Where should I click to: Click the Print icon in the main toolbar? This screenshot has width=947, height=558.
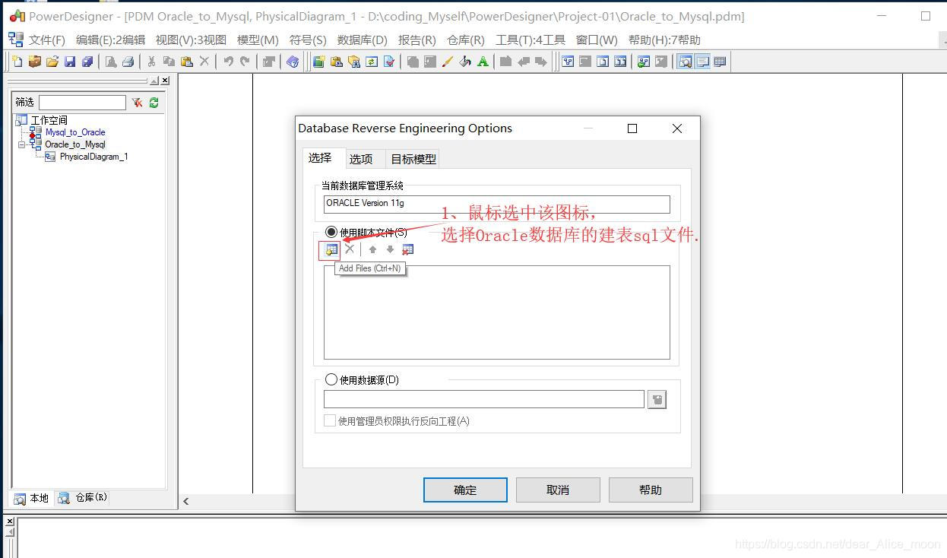tap(129, 62)
